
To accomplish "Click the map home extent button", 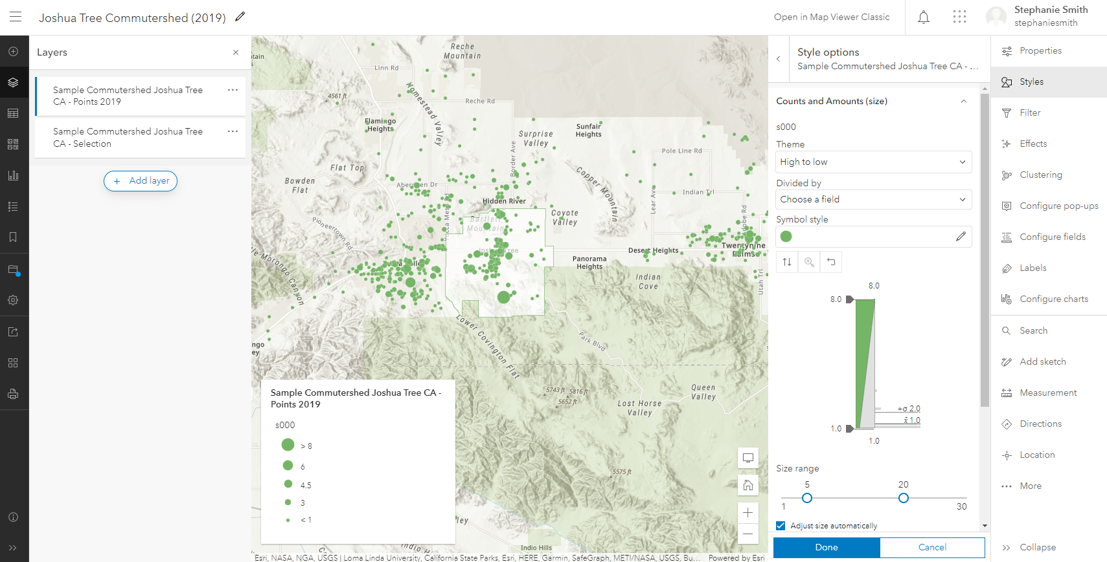I will pos(748,485).
